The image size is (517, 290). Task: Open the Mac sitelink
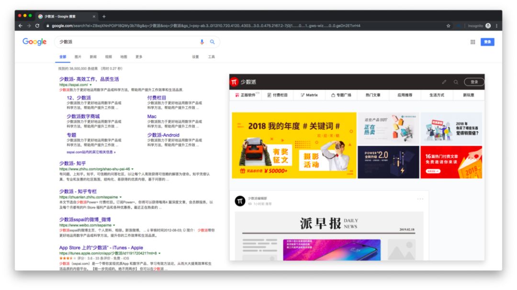point(152,117)
